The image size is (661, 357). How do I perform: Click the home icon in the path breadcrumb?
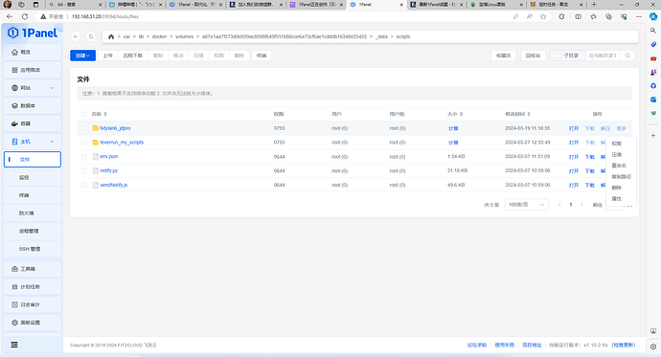click(111, 36)
